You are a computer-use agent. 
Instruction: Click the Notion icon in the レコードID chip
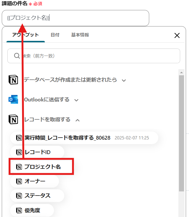pyautogui.click(x=19, y=152)
